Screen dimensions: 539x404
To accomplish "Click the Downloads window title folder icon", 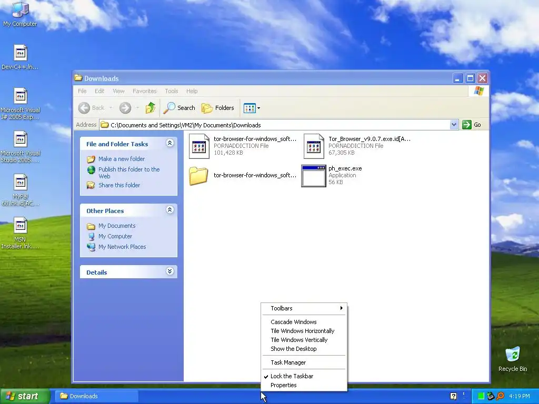I will click(x=78, y=78).
